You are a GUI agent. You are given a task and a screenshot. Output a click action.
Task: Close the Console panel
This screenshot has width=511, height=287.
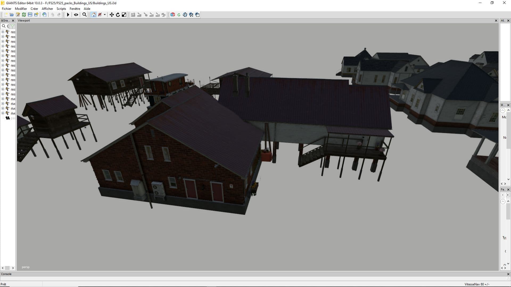508,274
